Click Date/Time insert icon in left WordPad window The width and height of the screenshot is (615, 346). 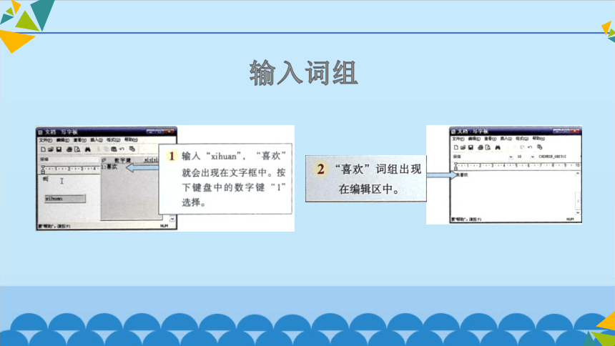[x=132, y=149]
